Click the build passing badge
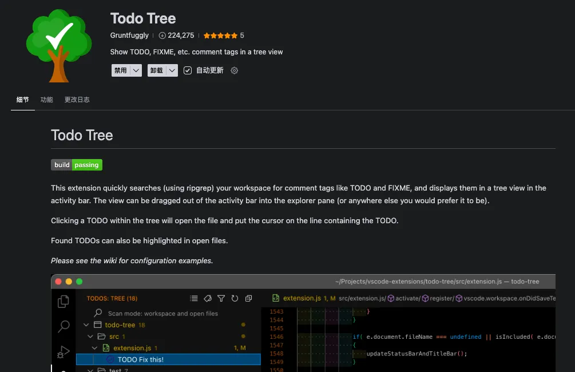Screen dimensions: 575x372 coord(77,165)
